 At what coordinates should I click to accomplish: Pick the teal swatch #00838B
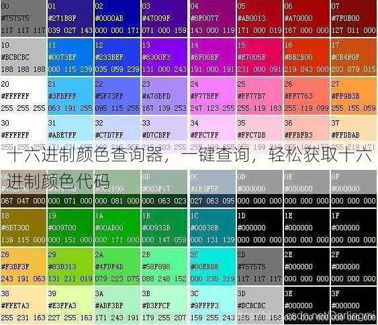[212, 228]
